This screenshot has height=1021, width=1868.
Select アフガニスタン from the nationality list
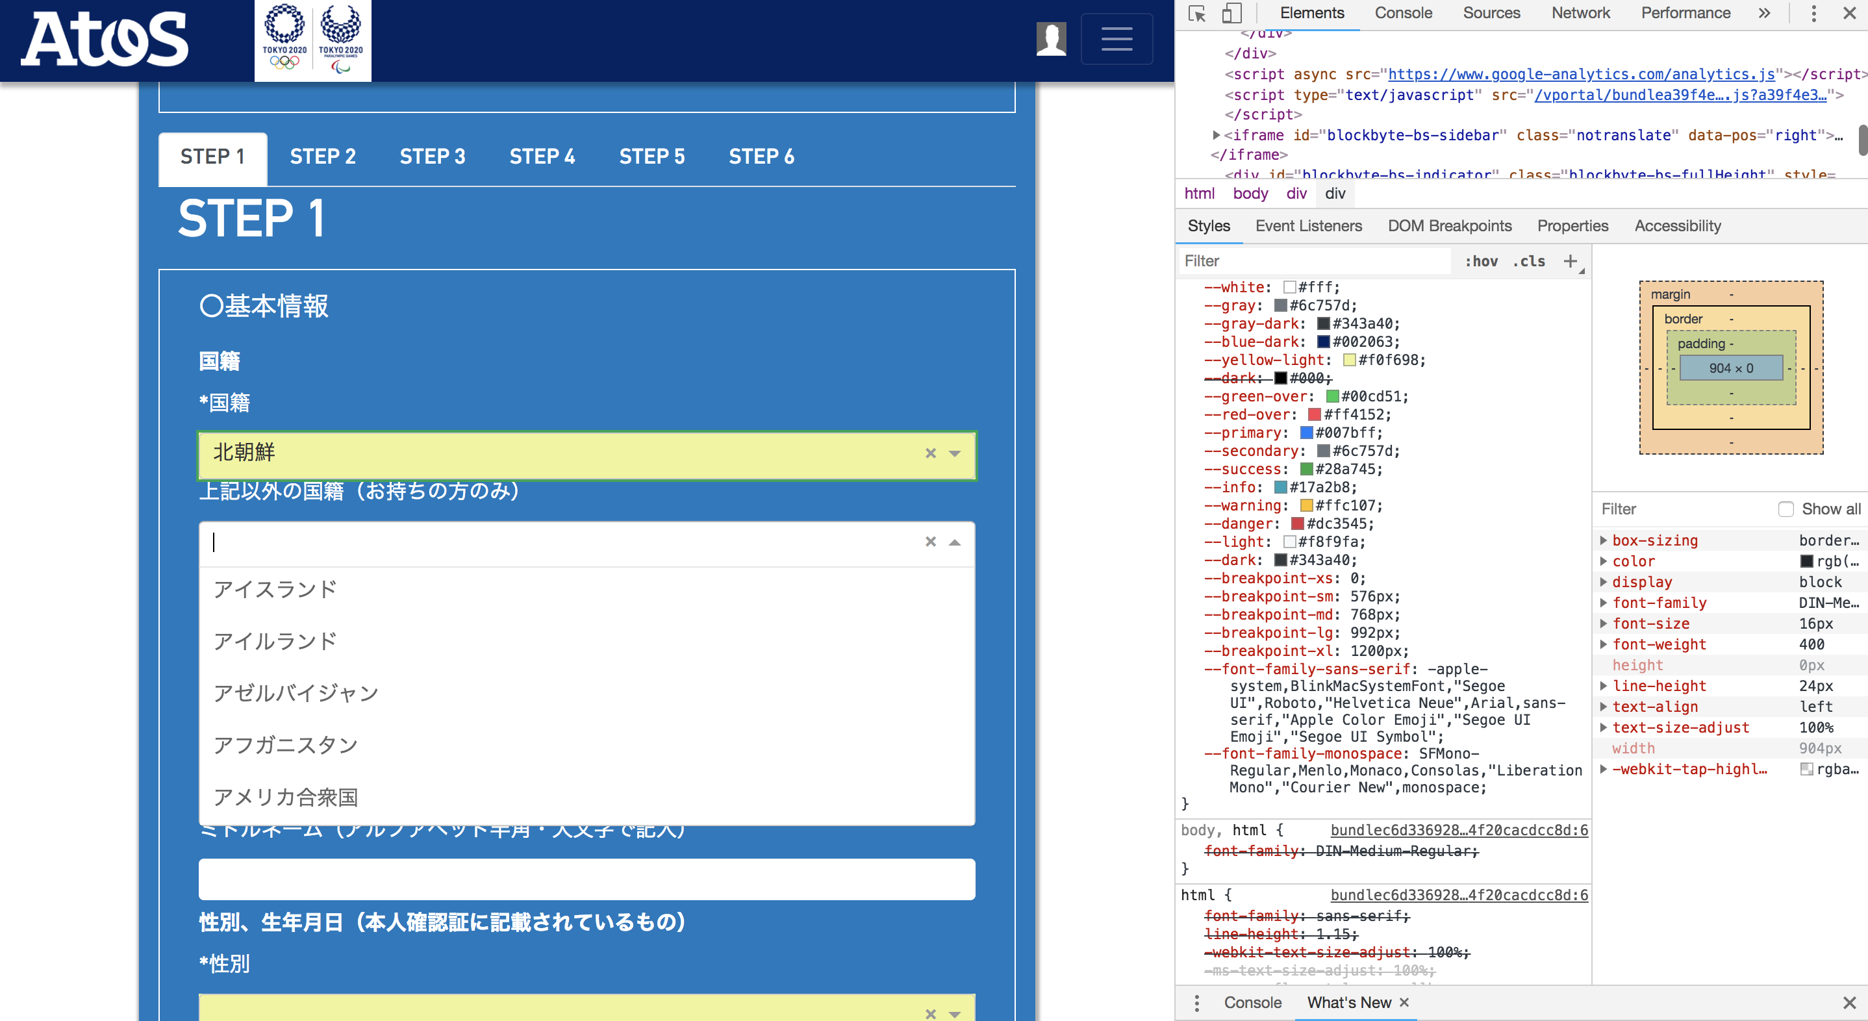285,744
